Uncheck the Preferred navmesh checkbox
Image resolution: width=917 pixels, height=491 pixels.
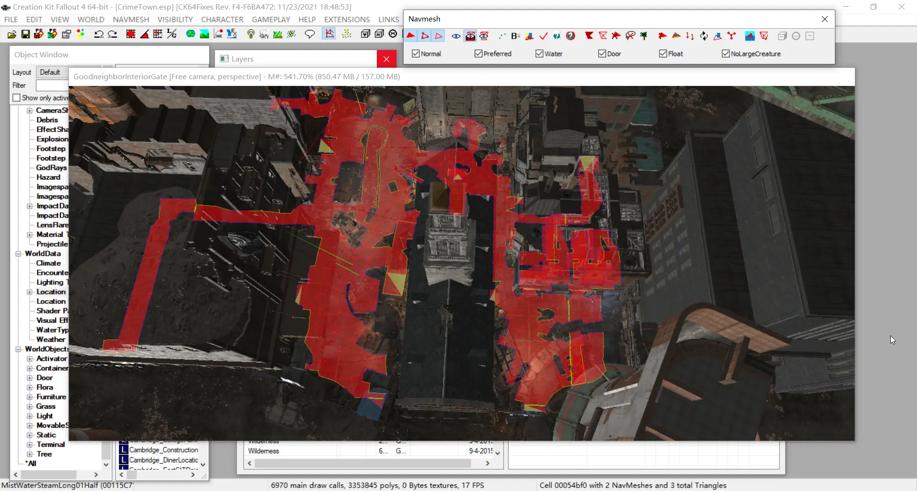click(478, 53)
